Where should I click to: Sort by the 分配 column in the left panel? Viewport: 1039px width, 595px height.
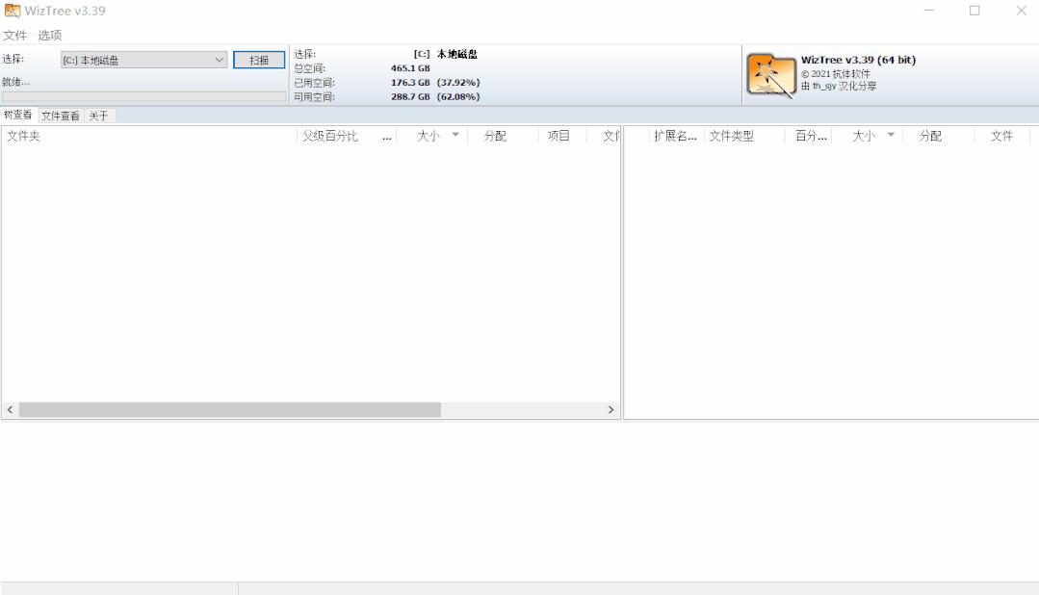(x=493, y=136)
